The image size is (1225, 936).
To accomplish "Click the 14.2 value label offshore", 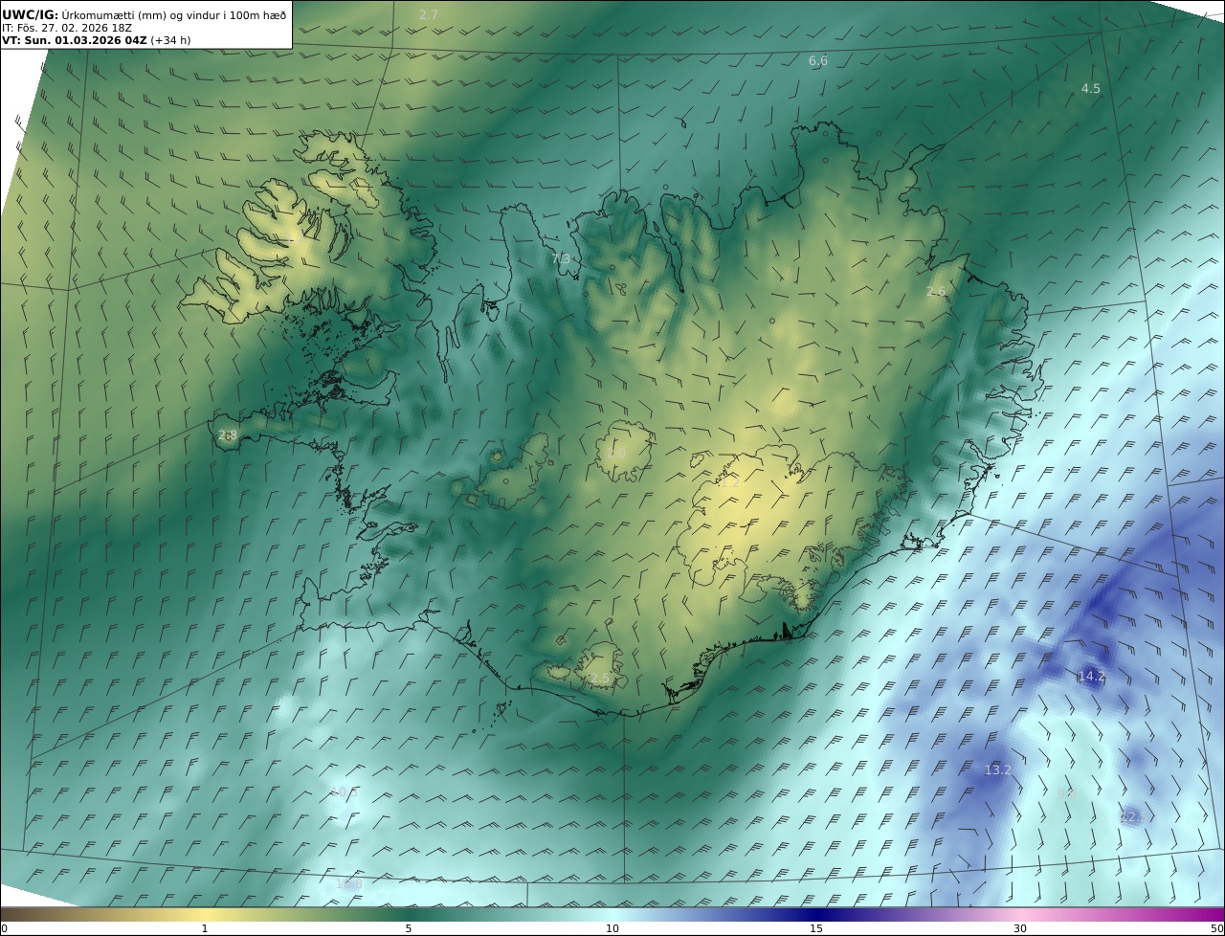I will point(1092,677).
